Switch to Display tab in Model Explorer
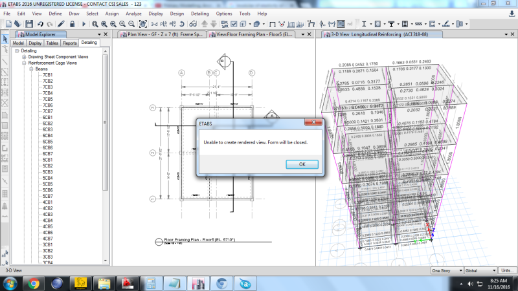The width and height of the screenshot is (518, 291). 35,43
